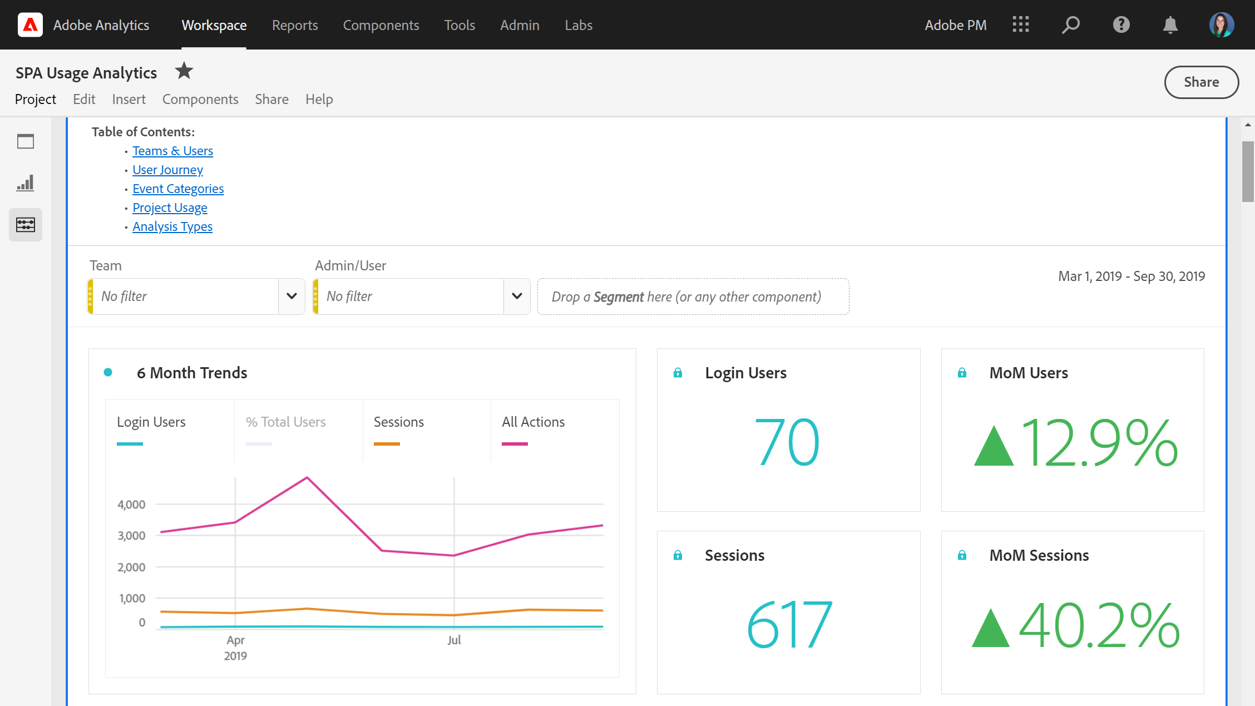Open the app switcher grid icon
The image size is (1255, 706).
(x=1021, y=25)
